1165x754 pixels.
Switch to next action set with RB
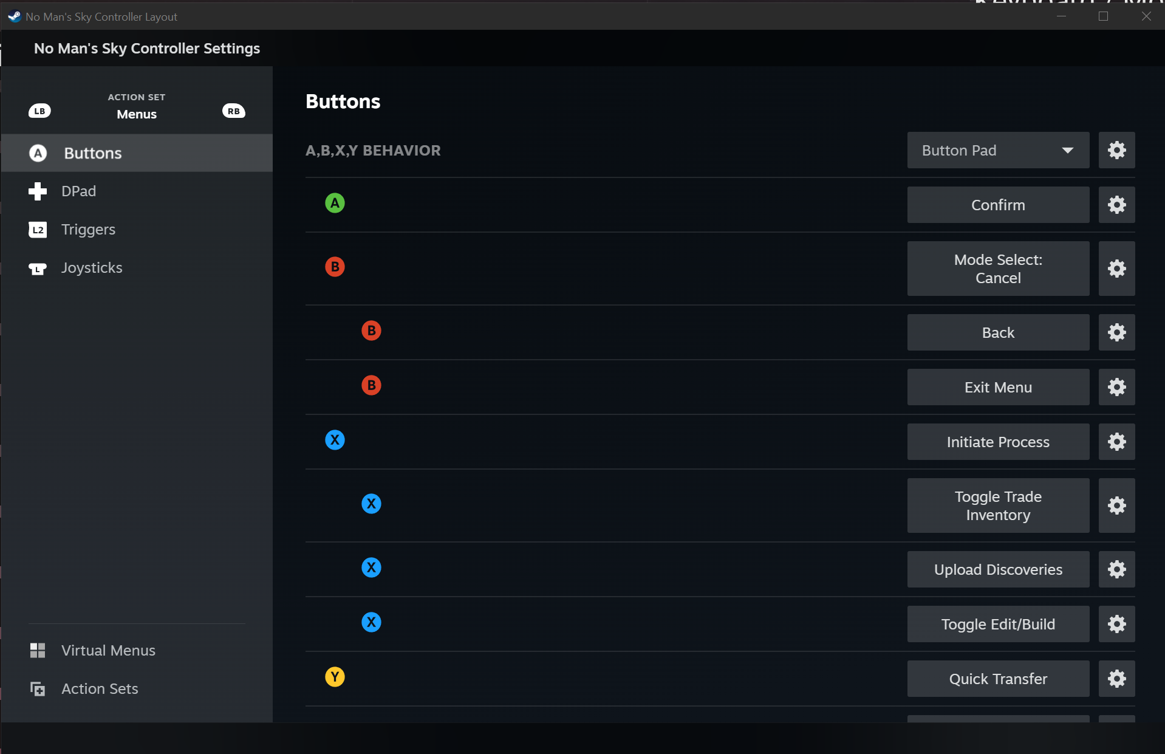point(234,111)
